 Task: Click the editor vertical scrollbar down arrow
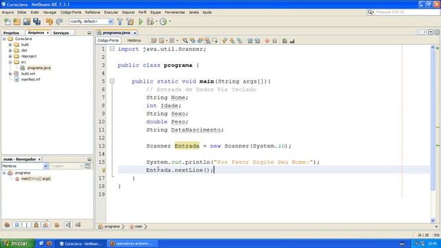click(433, 220)
